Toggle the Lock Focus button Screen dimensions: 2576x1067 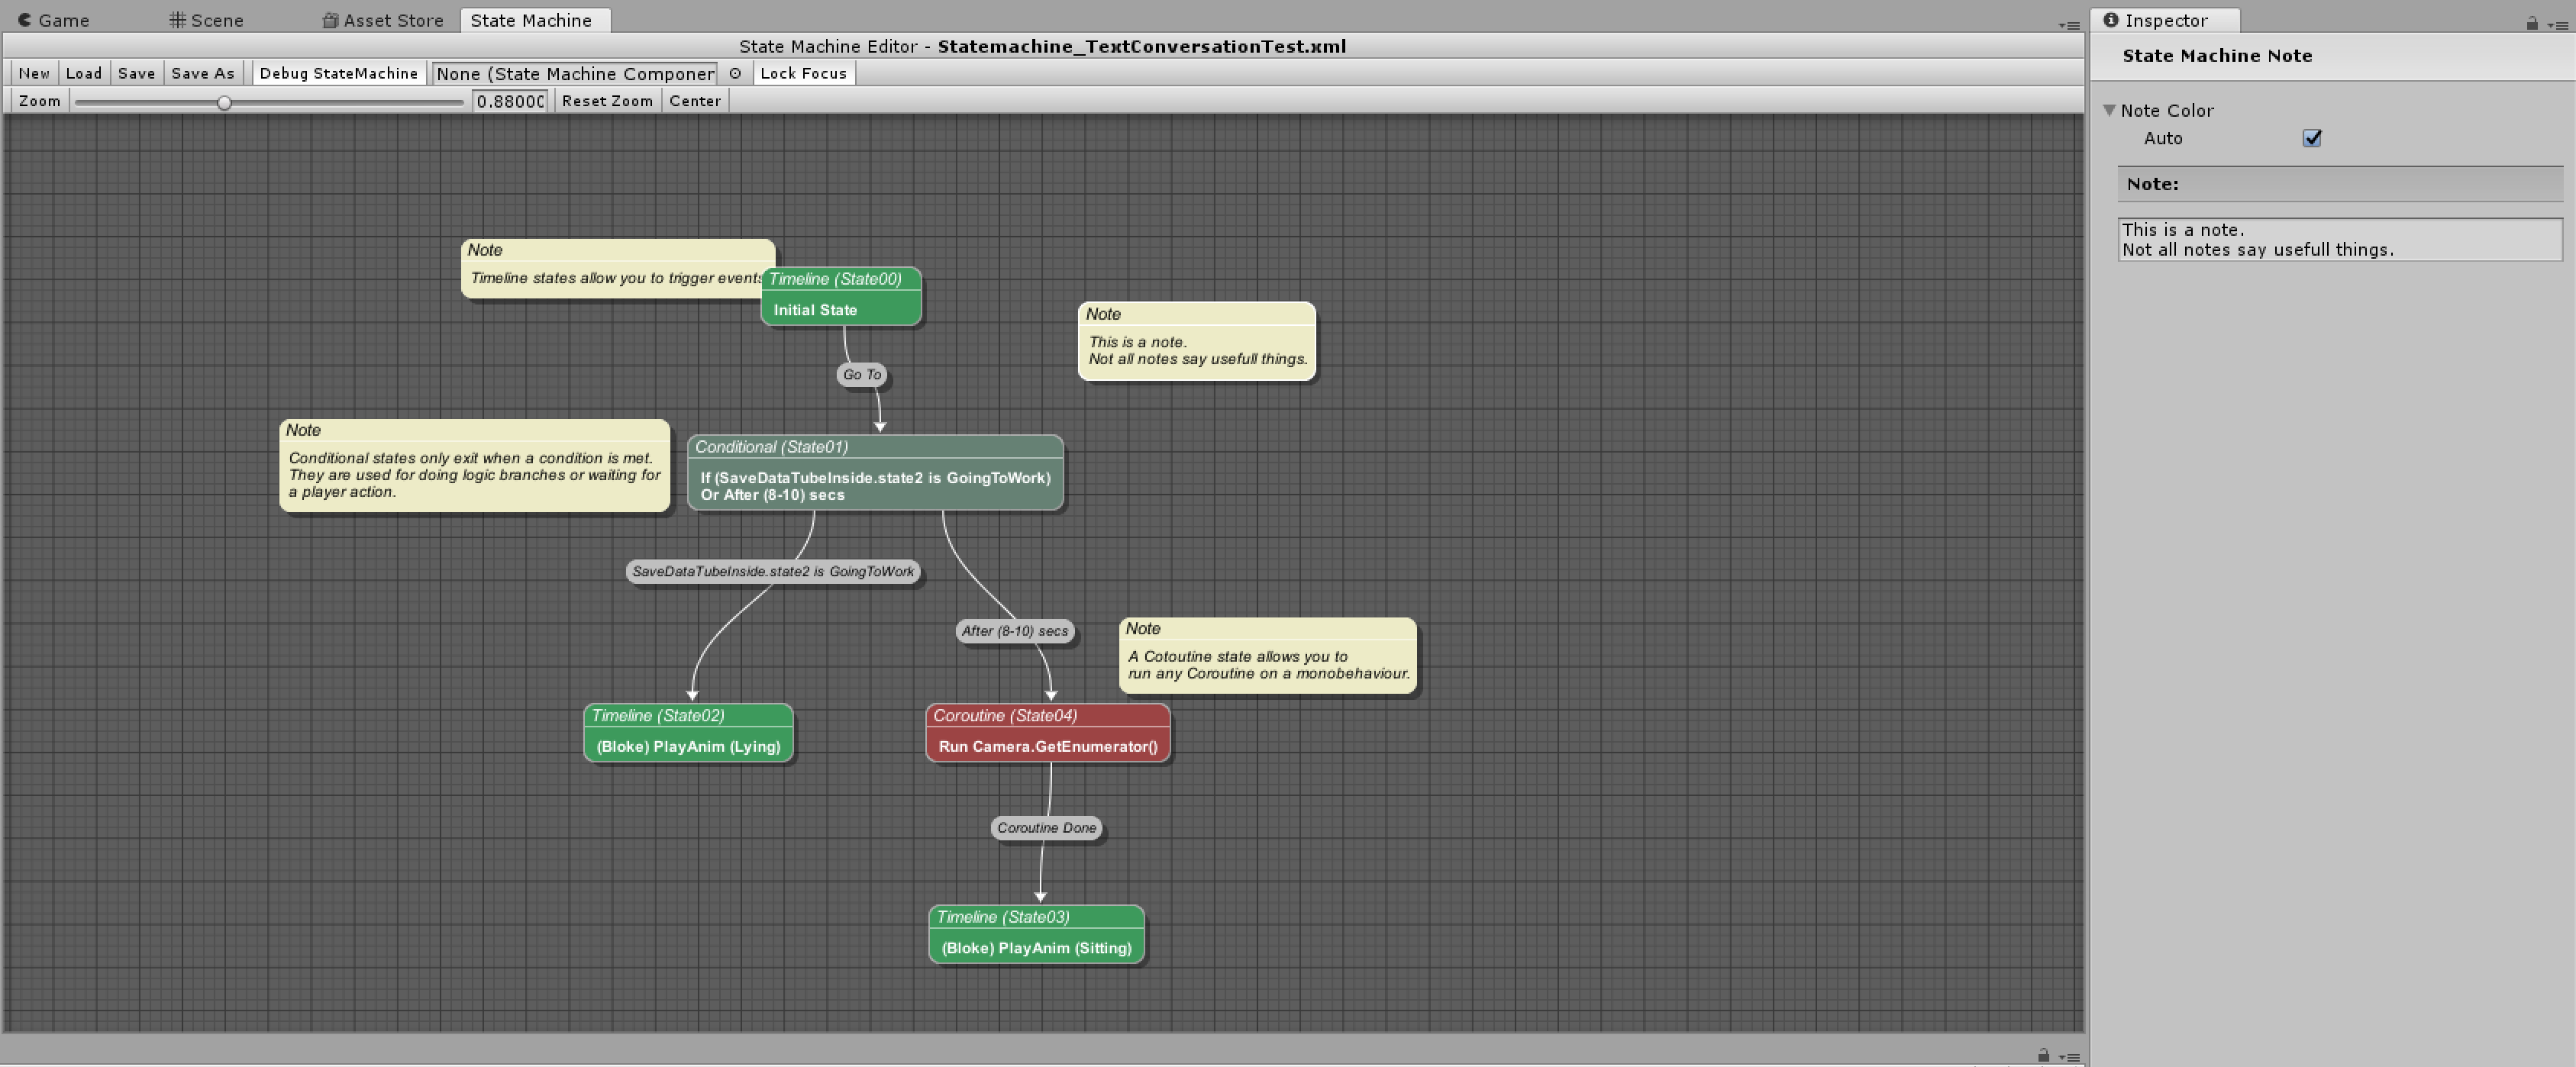click(803, 73)
